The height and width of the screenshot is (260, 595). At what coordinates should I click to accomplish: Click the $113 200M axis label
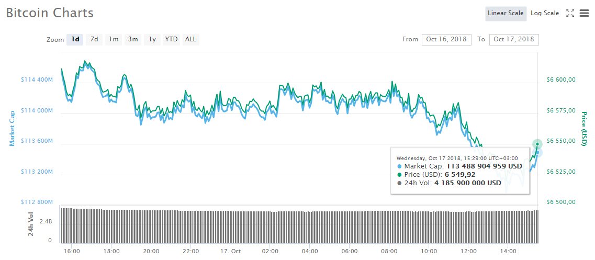pyautogui.click(x=37, y=172)
